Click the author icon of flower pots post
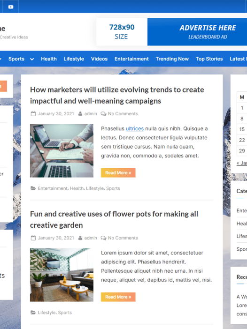Viewport: 247px width, 329px height. [x=80, y=238]
